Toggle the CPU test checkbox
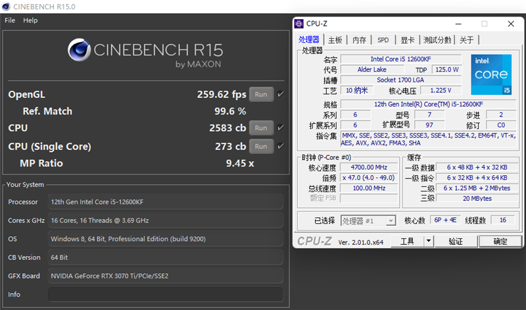This screenshot has width=526, height=310. tap(281, 128)
